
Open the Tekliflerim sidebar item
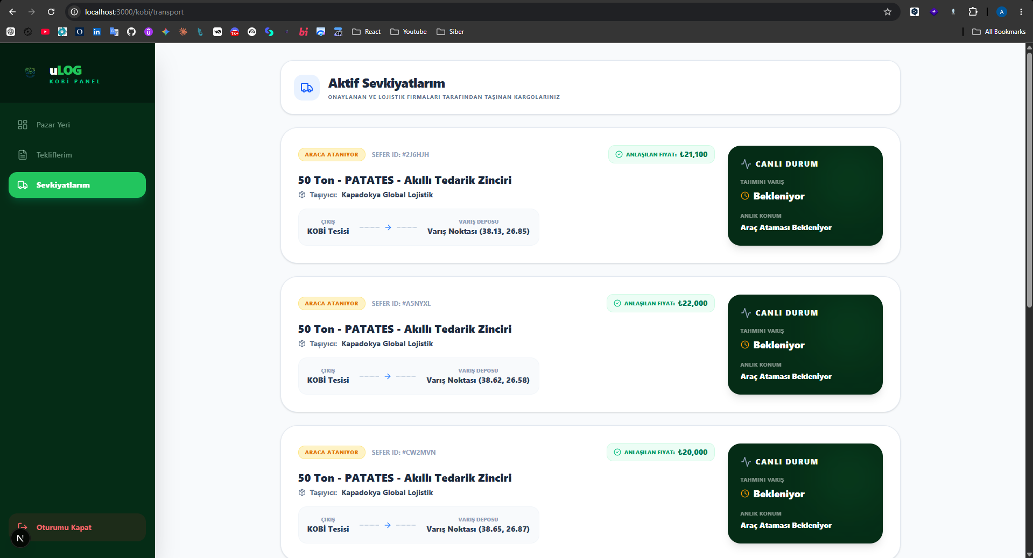pyautogui.click(x=77, y=155)
